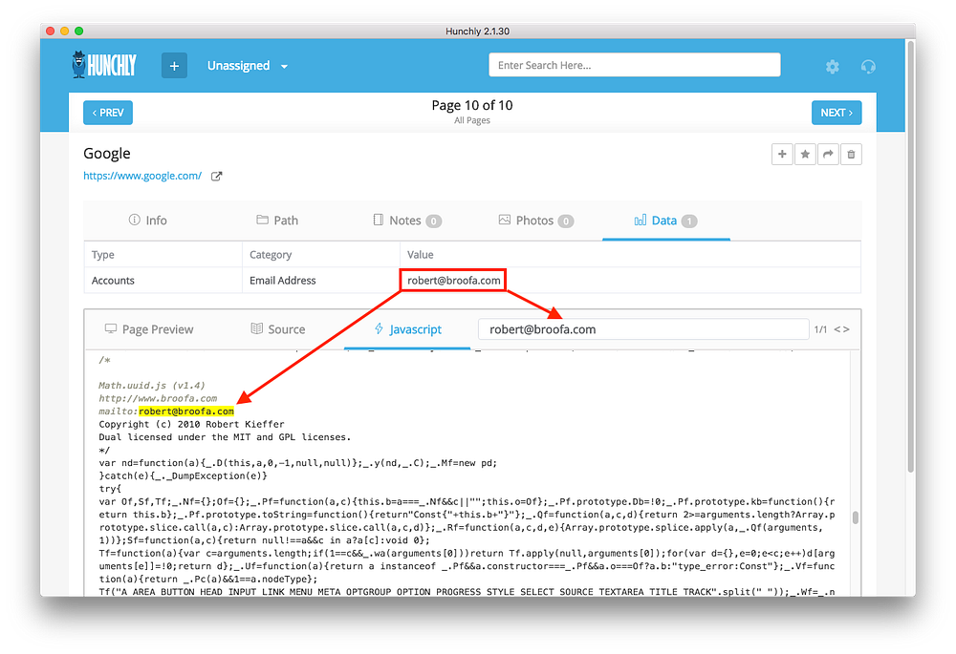Click the main window scrollbar
The image size is (956, 654).
(911, 256)
